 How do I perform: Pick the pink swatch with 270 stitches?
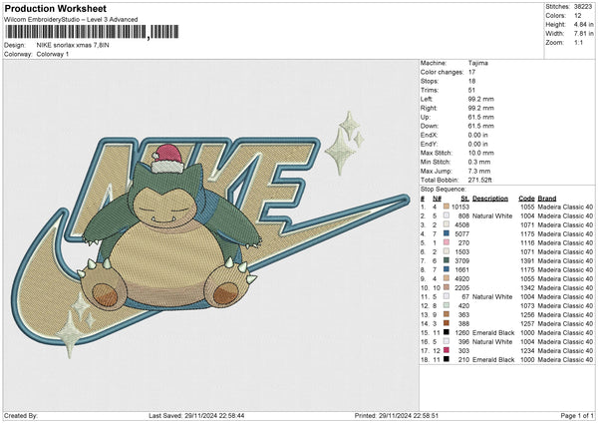[448, 241]
